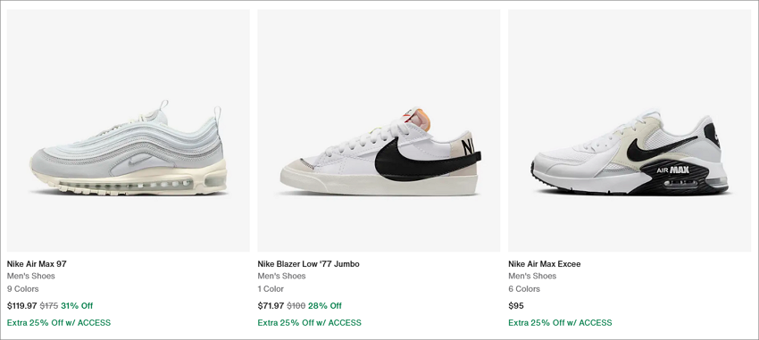Select the 9 Colors label for Air Max 97
The width and height of the screenshot is (759, 340).
pyautogui.click(x=22, y=289)
